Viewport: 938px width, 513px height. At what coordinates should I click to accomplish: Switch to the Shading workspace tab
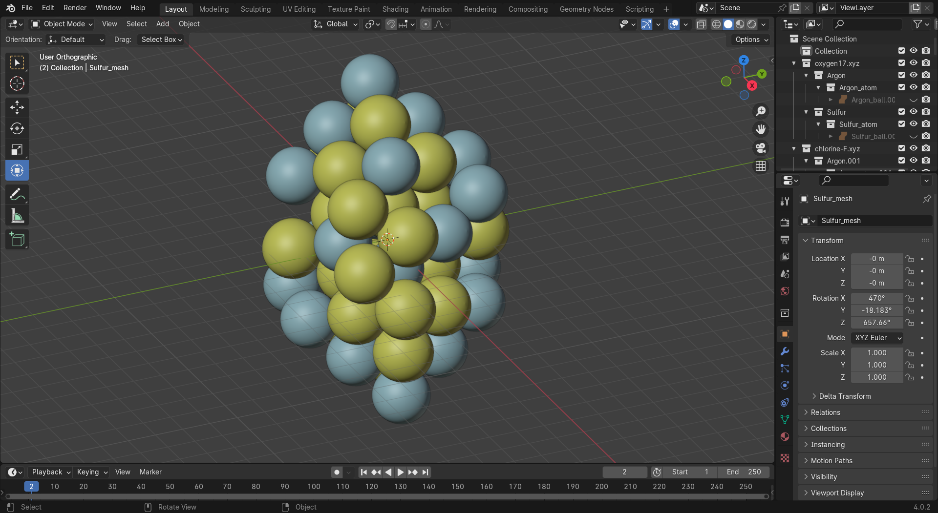tap(395, 9)
